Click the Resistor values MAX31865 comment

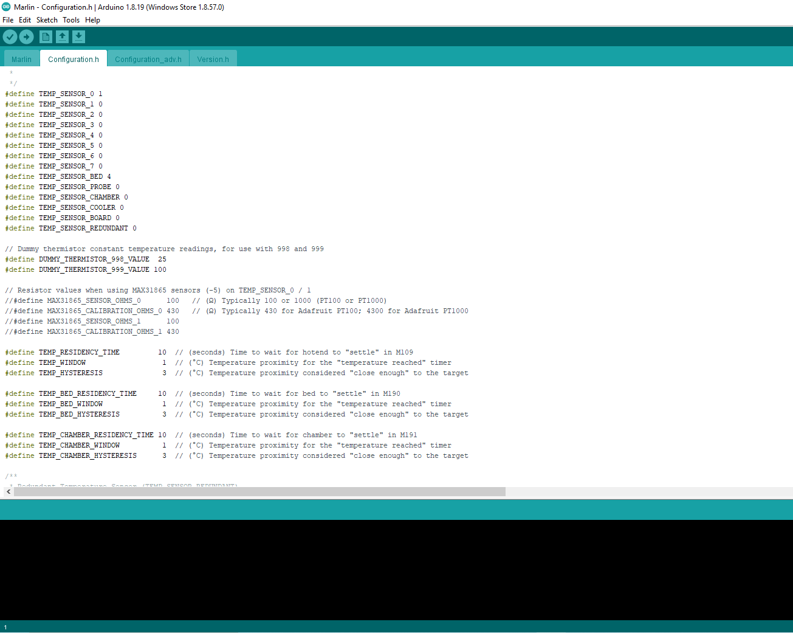(x=158, y=290)
